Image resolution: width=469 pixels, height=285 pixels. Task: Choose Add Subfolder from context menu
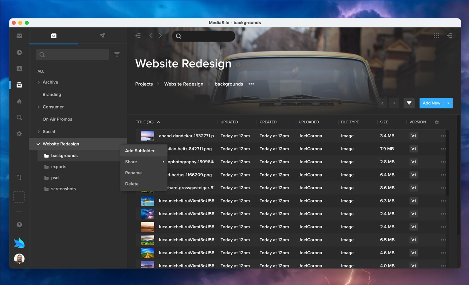144,151
